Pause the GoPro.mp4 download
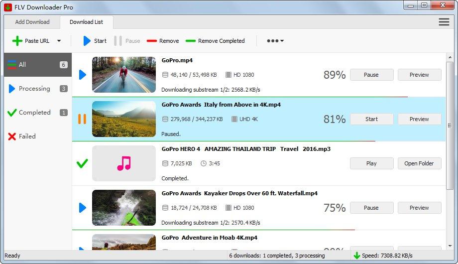Viewport: 458px width, 264px height. (371, 75)
